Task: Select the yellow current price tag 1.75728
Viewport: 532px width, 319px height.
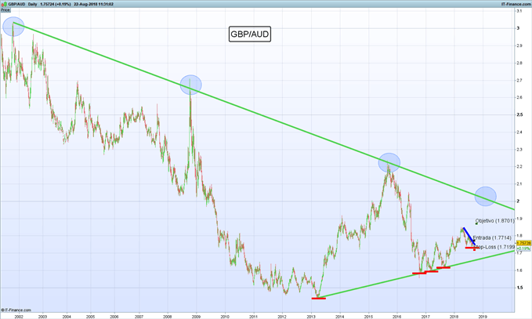Action: click(x=523, y=243)
